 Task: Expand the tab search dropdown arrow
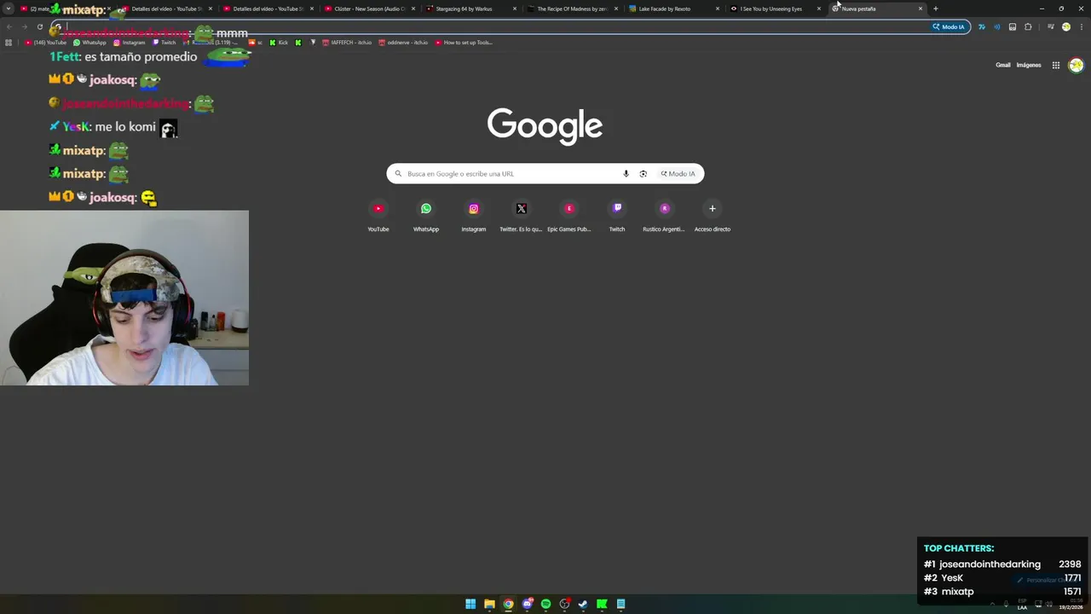[9, 9]
